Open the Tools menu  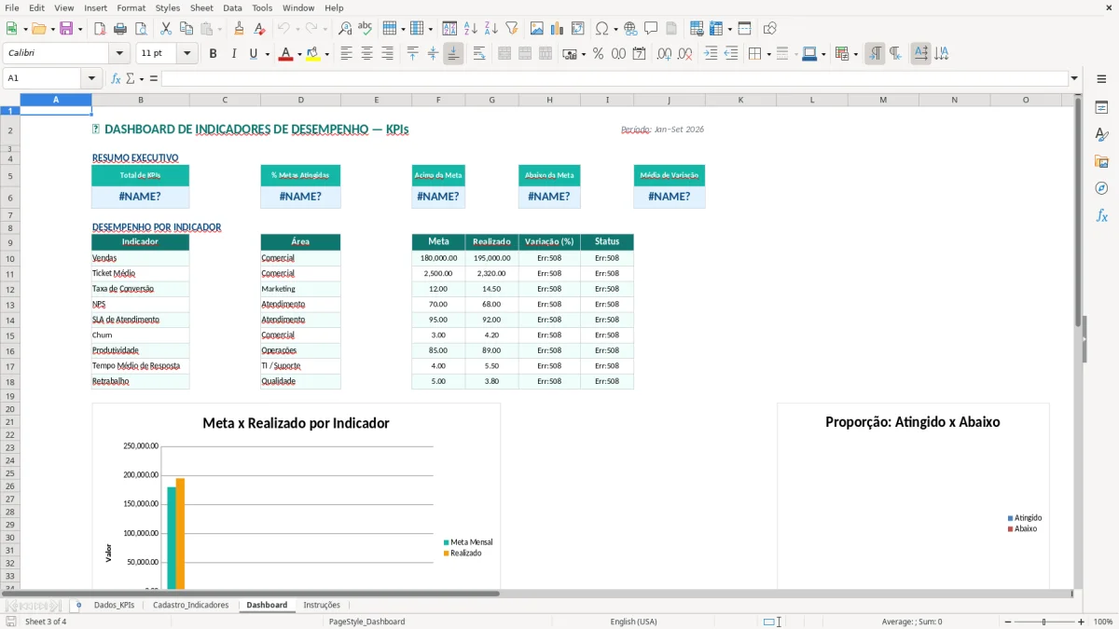[x=262, y=7]
